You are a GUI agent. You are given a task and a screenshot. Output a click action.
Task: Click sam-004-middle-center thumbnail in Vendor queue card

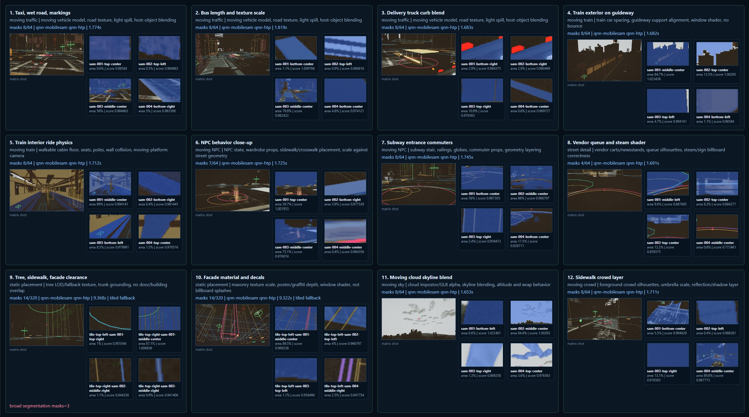pos(717,227)
